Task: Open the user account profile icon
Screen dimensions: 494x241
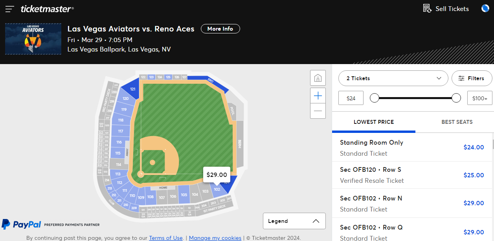Action: pyautogui.click(x=485, y=8)
